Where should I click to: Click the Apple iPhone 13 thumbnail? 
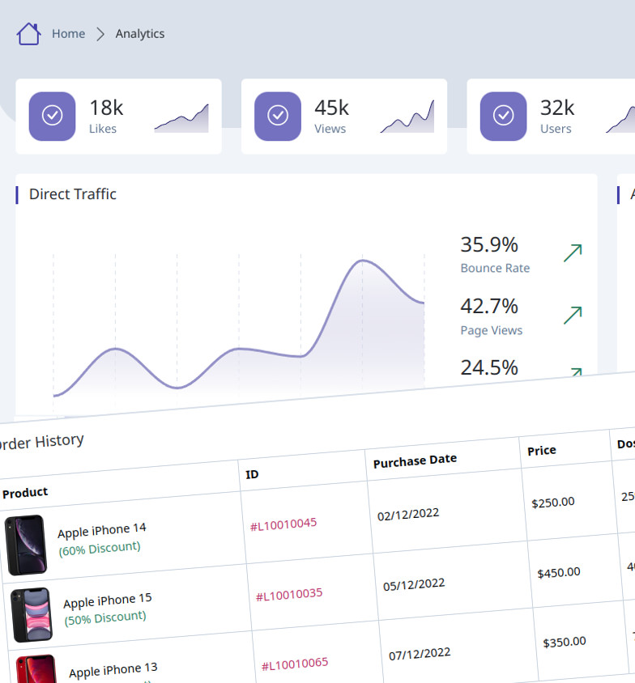(36, 669)
